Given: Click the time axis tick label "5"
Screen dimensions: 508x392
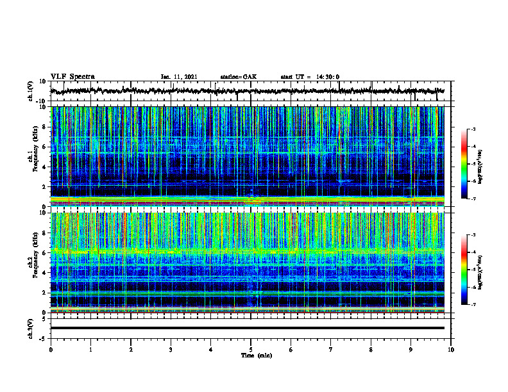Looking at the screenshot, I should pos(251,350).
